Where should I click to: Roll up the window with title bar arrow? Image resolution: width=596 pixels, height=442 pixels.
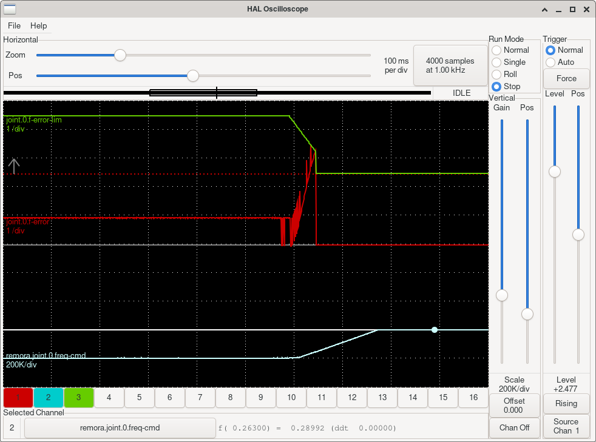[544, 10]
